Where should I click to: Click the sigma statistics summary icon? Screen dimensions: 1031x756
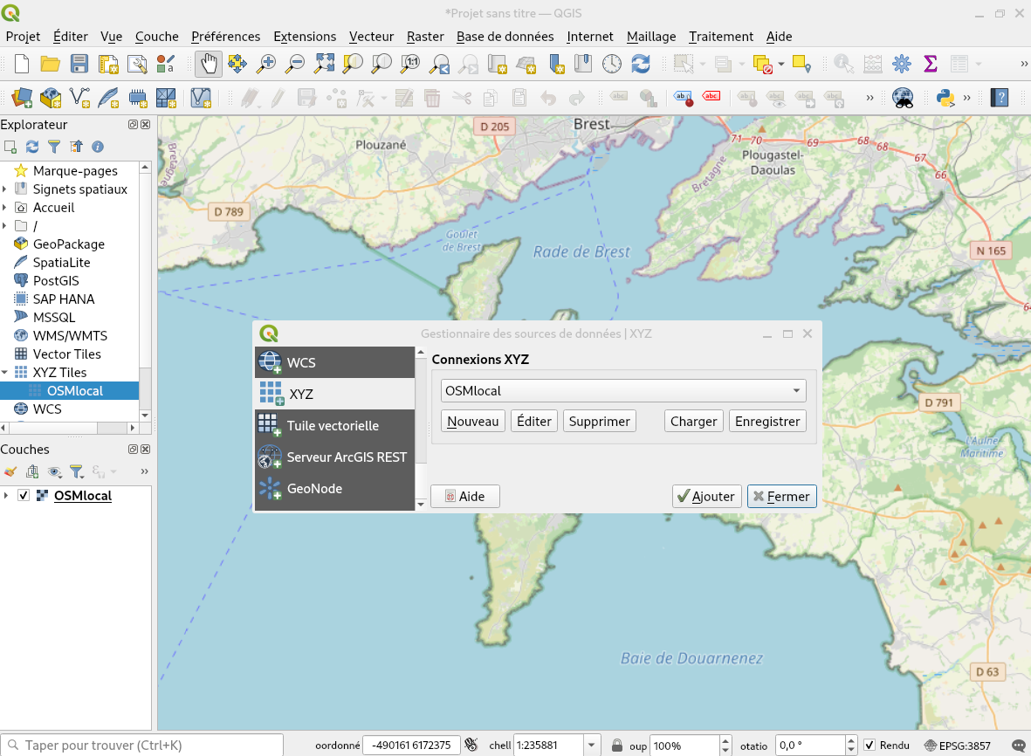(x=930, y=64)
